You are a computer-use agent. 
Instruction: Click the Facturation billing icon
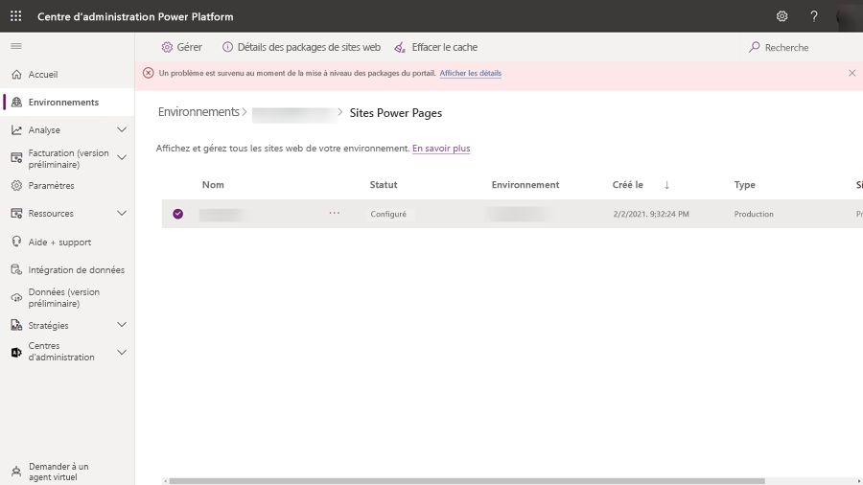pyautogui.click(x=16, y=158)
